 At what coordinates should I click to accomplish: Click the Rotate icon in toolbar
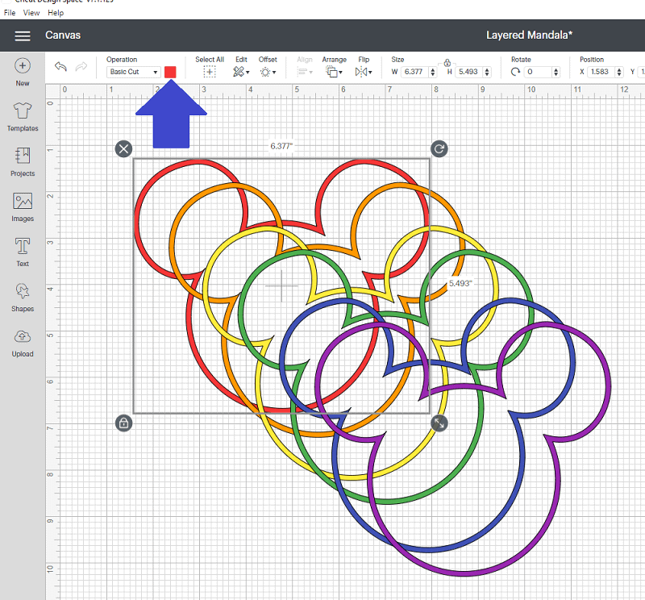pyautogui.click(x=515, y=72)
